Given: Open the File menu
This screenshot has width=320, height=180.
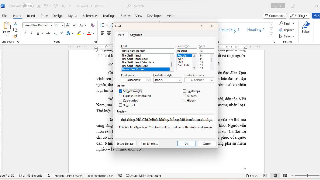Looking at the screenshot, I should point(4,16).
